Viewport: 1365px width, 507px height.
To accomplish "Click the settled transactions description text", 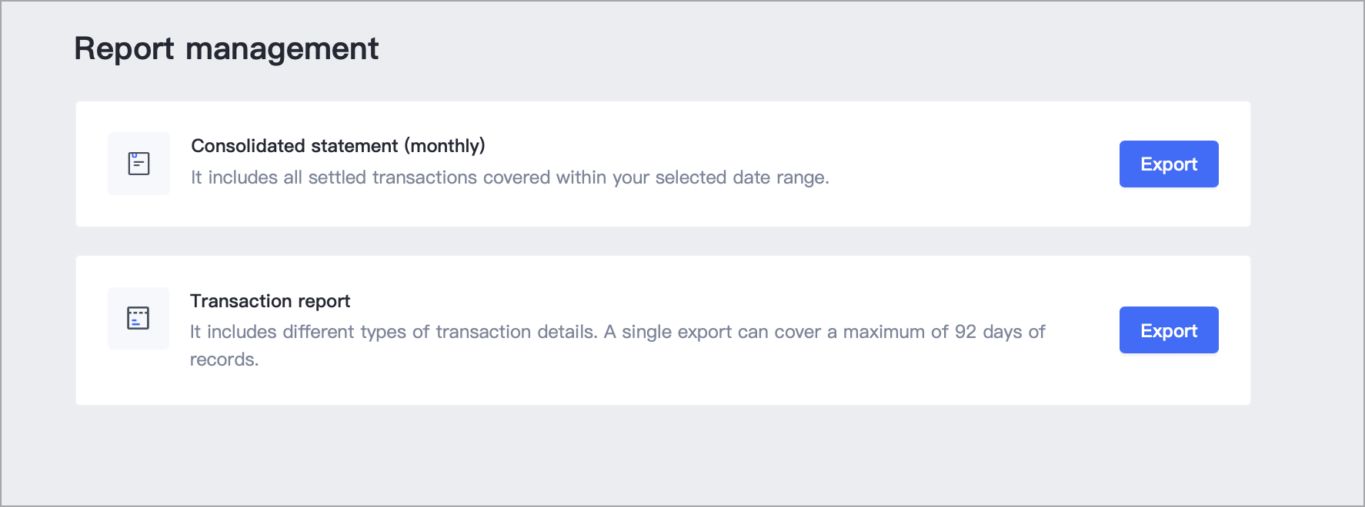I will click(509, 177).
